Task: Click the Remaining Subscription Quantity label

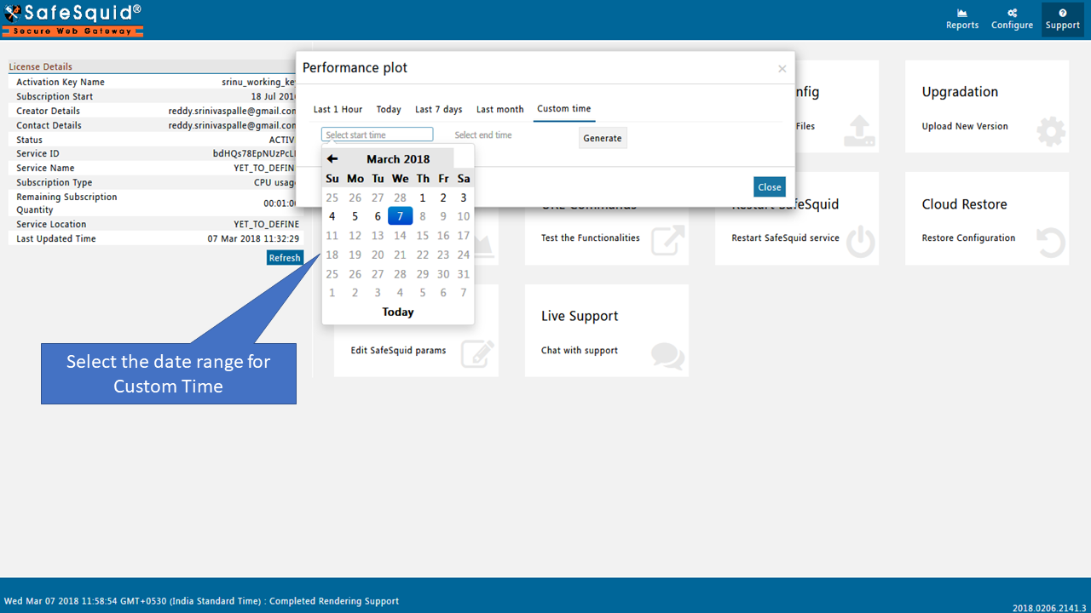Action: (66, 203)
